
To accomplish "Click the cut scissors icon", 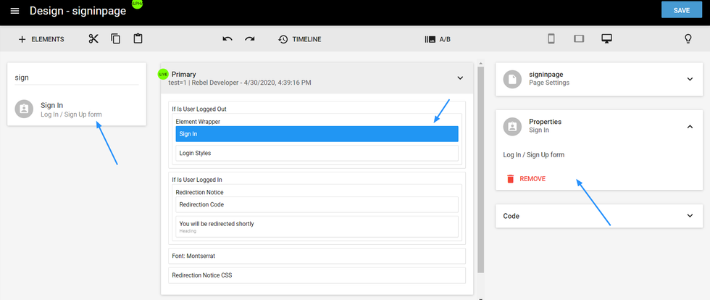I will coord(93,39).
